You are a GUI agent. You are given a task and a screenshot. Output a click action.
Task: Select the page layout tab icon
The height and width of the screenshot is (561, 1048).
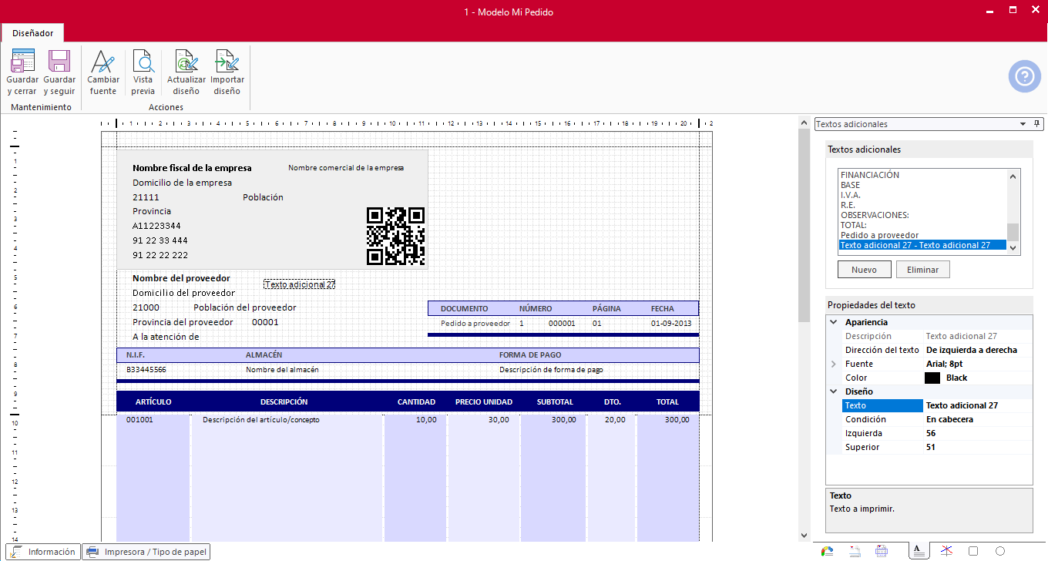pyautogui.click(x=882, y=551)
